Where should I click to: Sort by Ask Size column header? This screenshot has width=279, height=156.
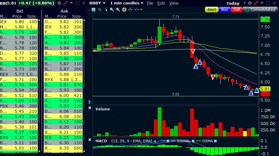(x=76, y=16)
